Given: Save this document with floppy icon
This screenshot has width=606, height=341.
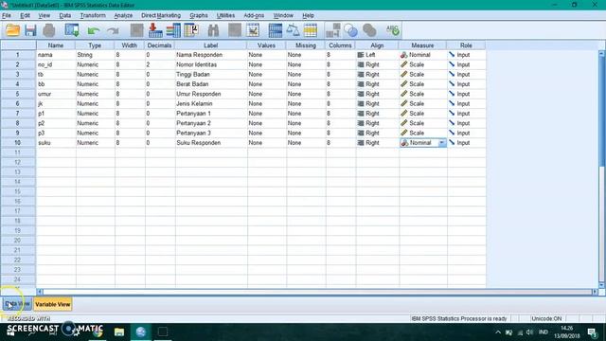Looking at the screenshot, I should click(30, 30).
